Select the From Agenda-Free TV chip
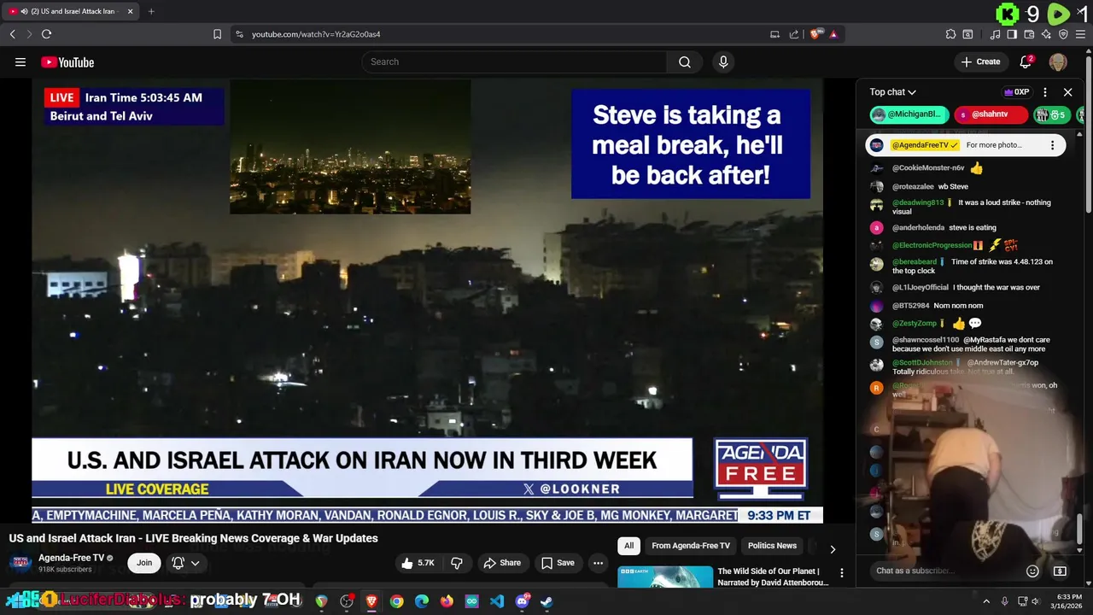1093x615 pixels. pos(691,546)
